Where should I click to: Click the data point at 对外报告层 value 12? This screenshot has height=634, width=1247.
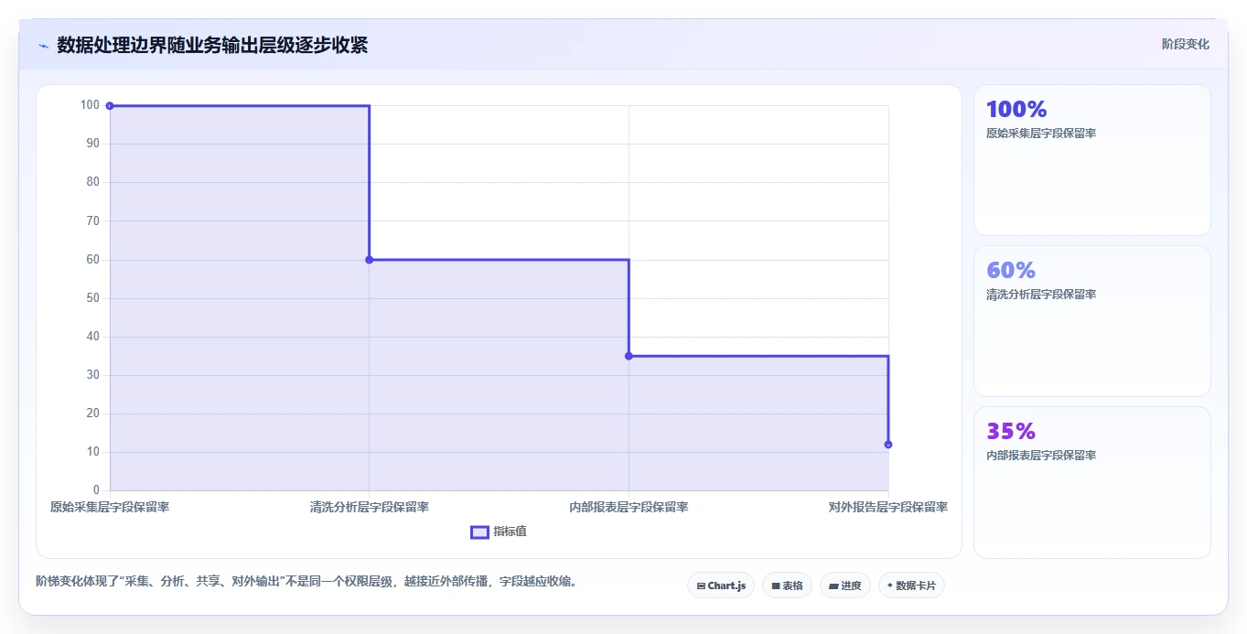888,445
